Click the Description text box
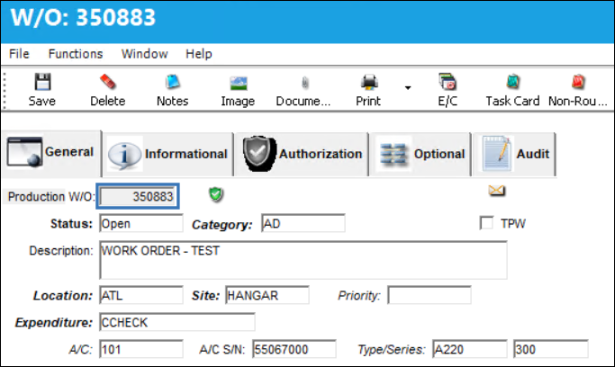 [x=303, y=260]
